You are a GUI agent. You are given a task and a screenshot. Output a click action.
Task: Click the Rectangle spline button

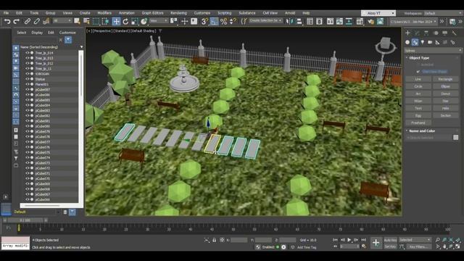[445, 79]
